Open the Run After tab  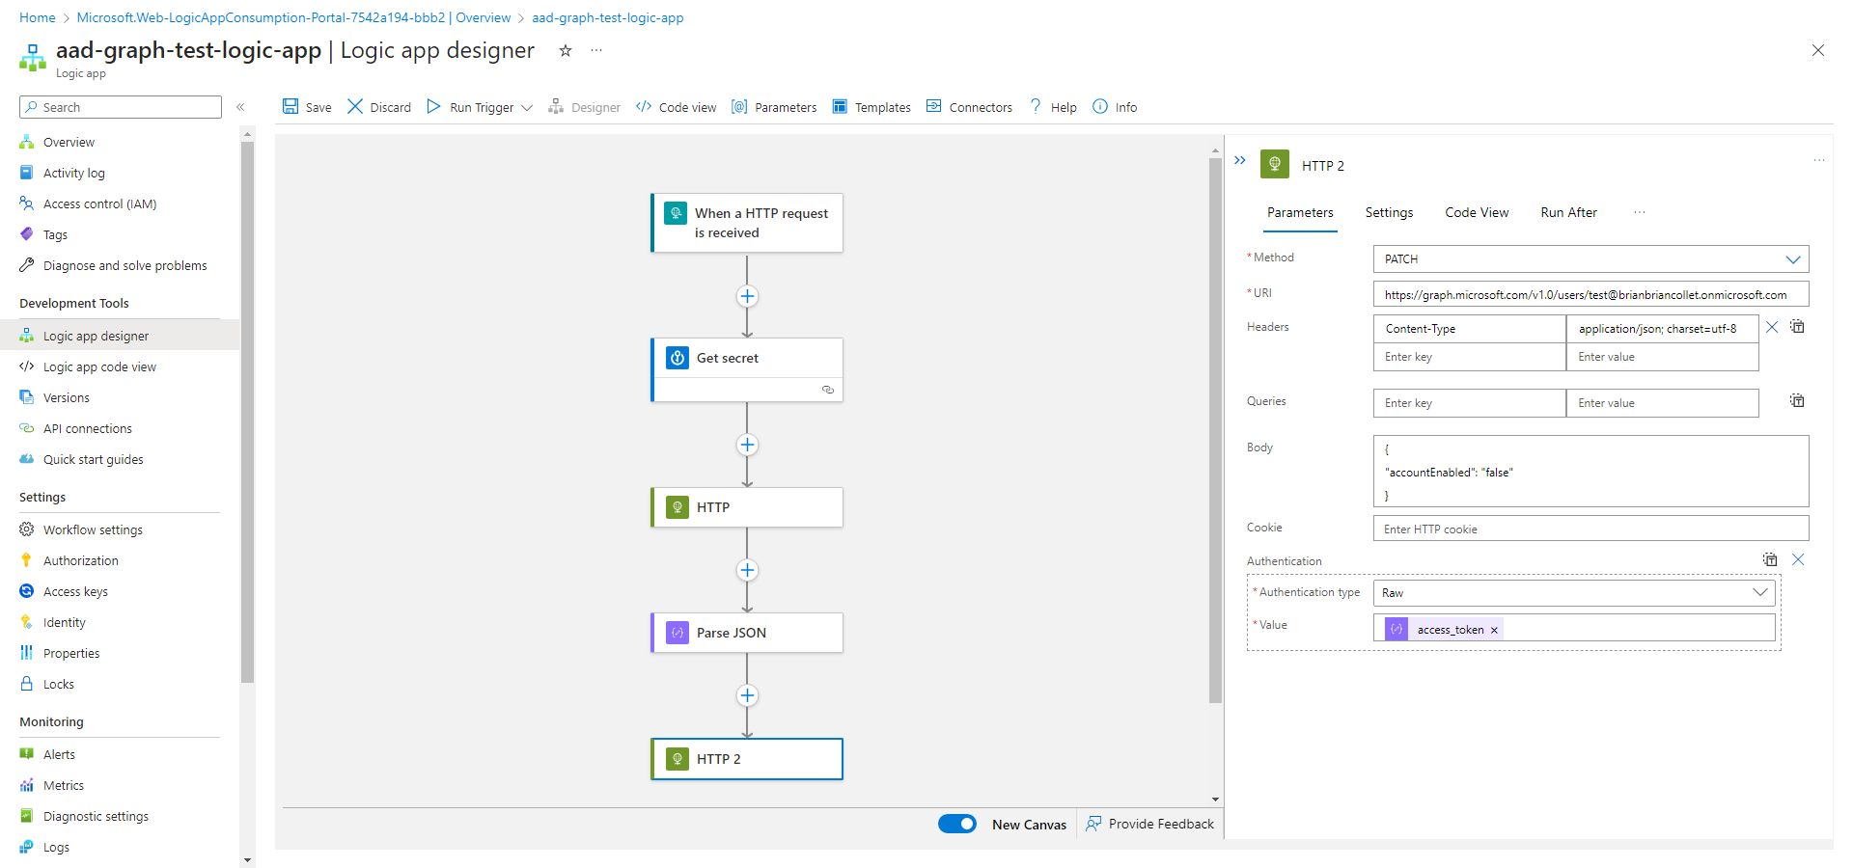point(1568,212)
